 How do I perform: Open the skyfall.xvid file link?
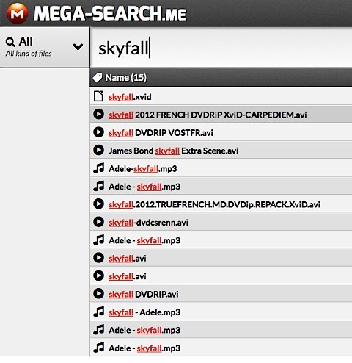130,97
